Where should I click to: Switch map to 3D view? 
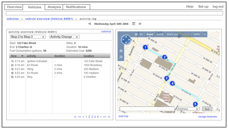click(x=141, y=34)
